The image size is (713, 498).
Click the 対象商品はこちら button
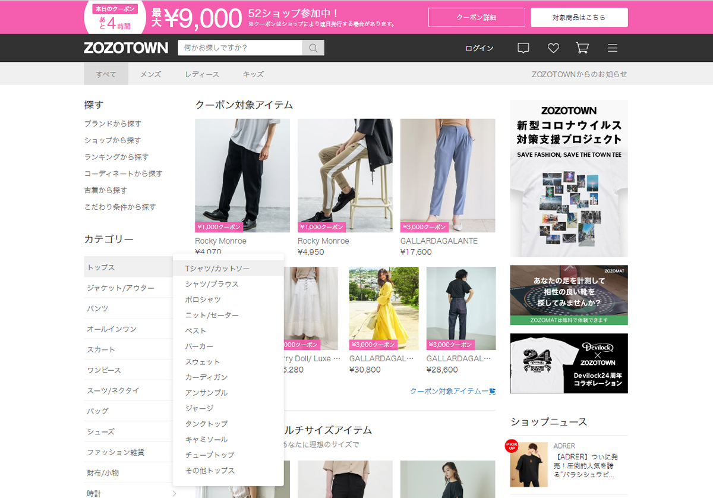(x=579, y=17)
